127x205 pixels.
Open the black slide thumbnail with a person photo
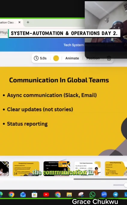(x=4, y=169)
